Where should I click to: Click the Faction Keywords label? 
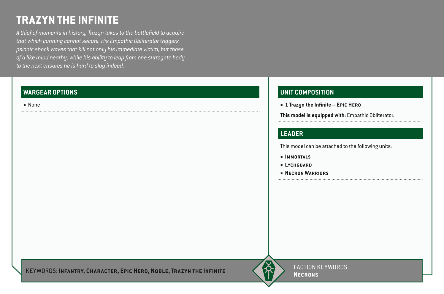point(321,267)
